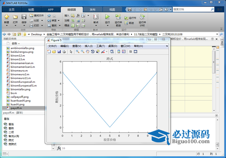Click Link Plot icon in Figure 5 toolbar
226x158 pixels.
tap(112, 52)
